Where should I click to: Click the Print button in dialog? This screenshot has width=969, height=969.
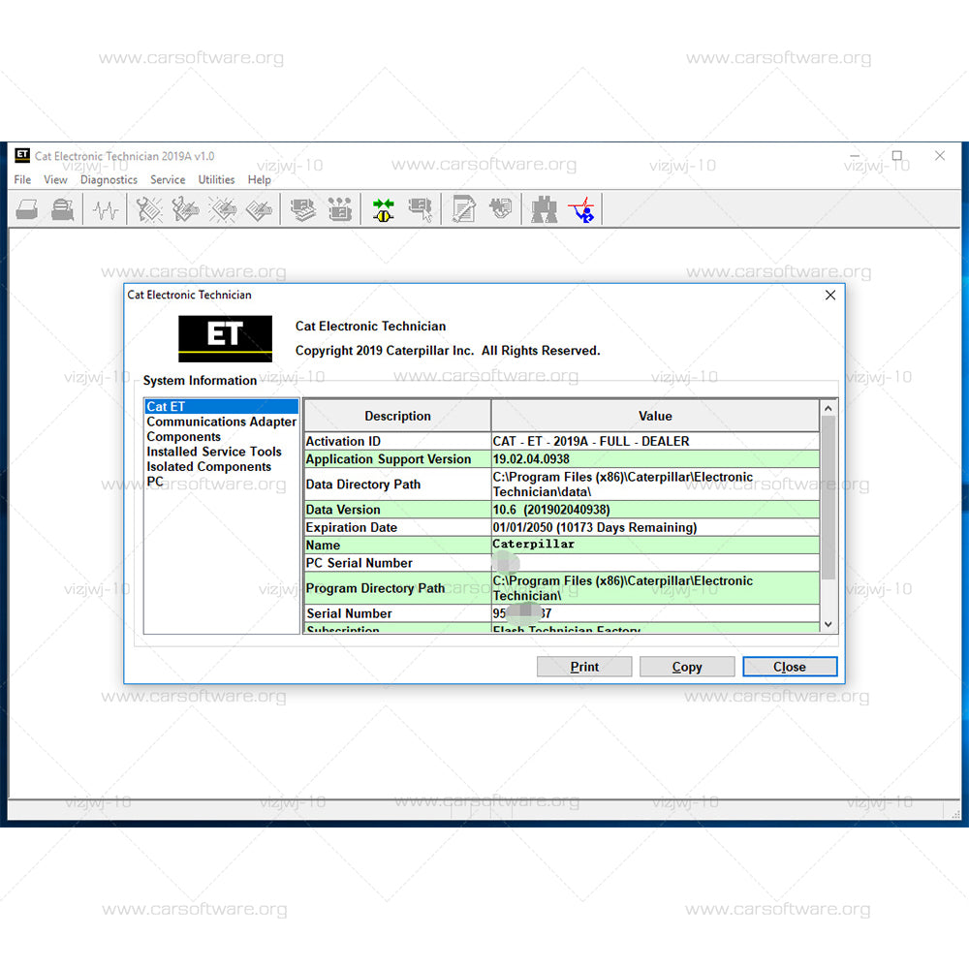[x=584, y=667]
